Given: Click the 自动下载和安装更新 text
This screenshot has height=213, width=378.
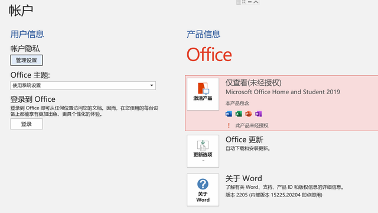Looking at the screenshot, I should click(x=247, y=148).
